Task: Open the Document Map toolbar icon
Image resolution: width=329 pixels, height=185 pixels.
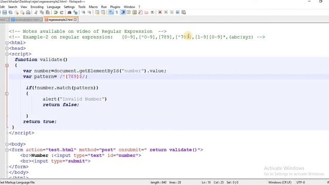Action: pos(135,12)
